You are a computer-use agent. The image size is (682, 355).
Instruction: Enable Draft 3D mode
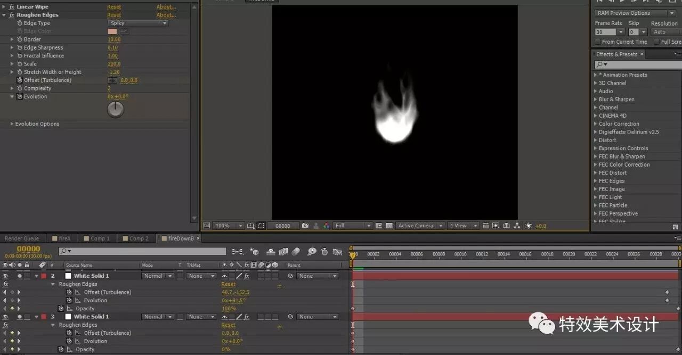(254, 251)
